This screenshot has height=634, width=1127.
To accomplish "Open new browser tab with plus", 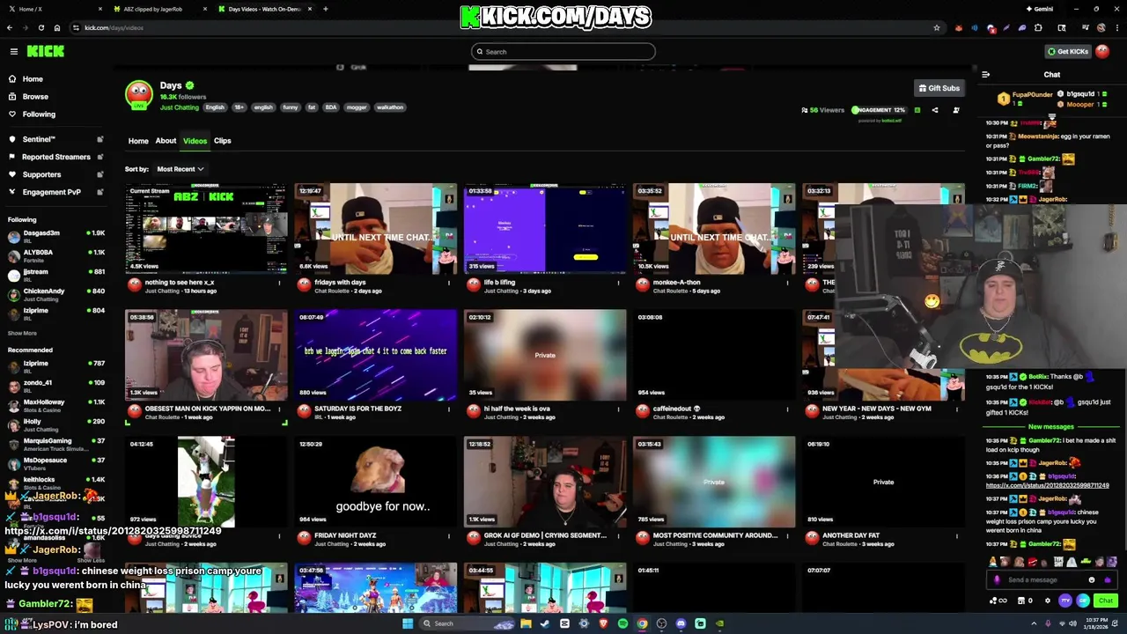I will click(x=326, y=9).
